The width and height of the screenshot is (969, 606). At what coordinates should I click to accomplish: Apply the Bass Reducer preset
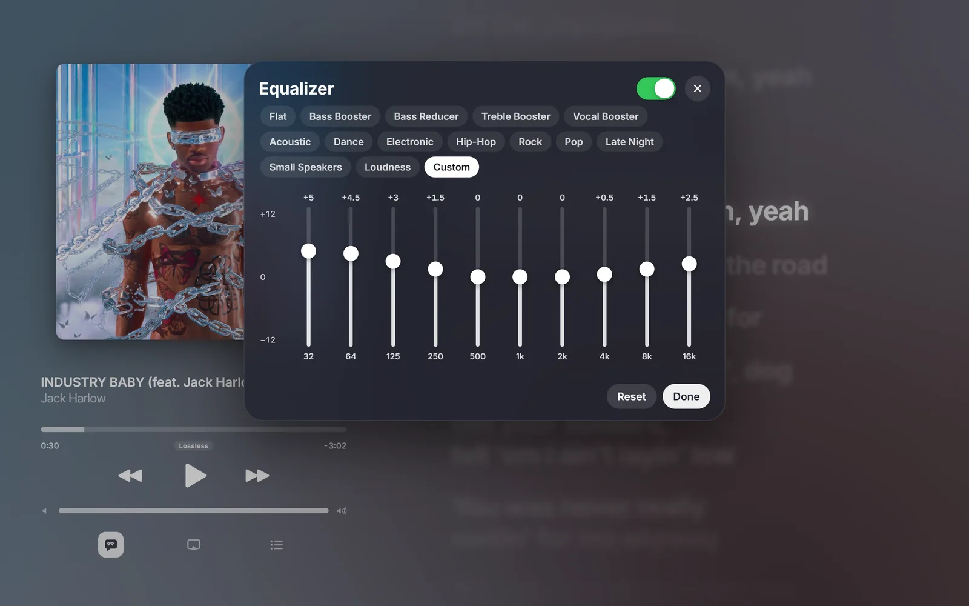tap(426, 116)
